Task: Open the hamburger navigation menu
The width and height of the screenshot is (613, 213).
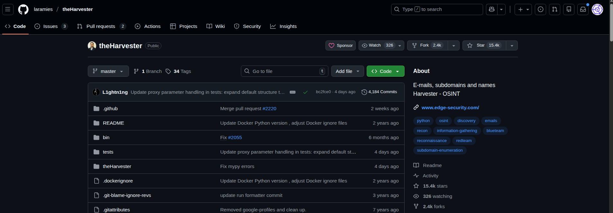Action: (8, 9)
